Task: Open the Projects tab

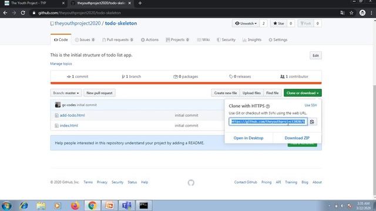Action: click(177, 40)
